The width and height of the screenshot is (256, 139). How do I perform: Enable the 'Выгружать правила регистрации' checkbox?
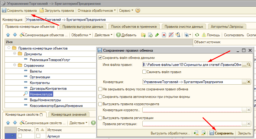[100, 118]
